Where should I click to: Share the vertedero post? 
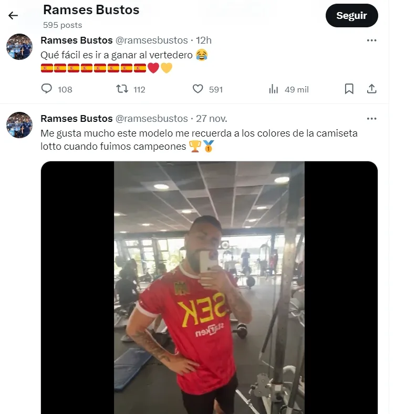pos(371,89)
